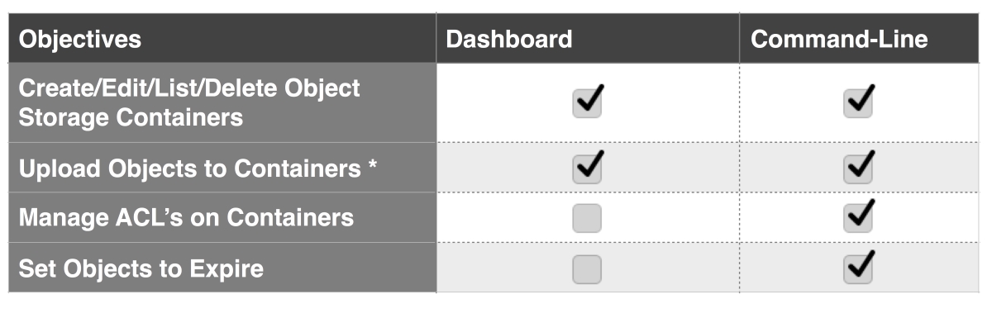Select the Manage ACL's on Containers label
Image resolution: width=992 pixels, height=318 pixels.
[186, 218]
